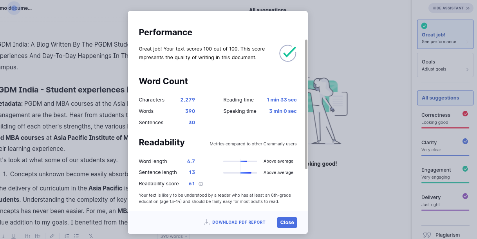This screenshot has width=477, height=239.
Task: Click the Sentence length value 13
Action: pos(192,172)
